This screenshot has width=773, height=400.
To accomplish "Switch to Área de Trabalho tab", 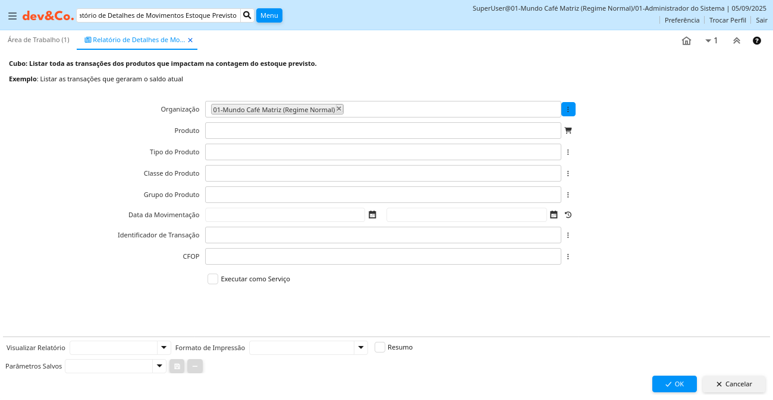I will click(38, 40).
